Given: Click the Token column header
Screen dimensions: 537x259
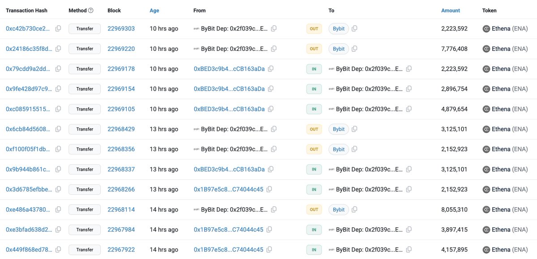Looking at the screenshot, I should [489, 11].
